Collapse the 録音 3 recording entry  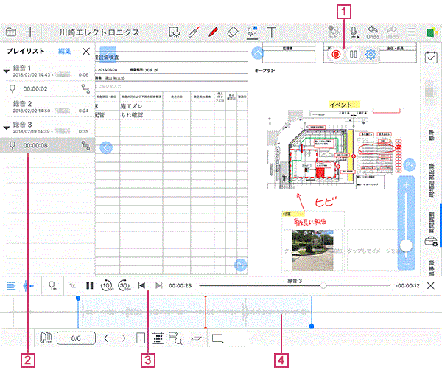pyautogui.click(x=7, y=128)
